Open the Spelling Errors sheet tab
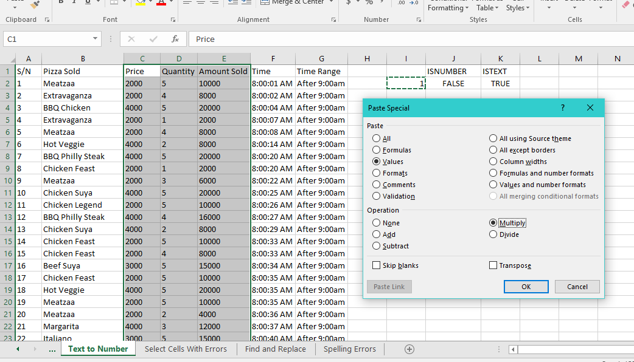The height and width of the screenshot is (362, 634). [349, 349]
